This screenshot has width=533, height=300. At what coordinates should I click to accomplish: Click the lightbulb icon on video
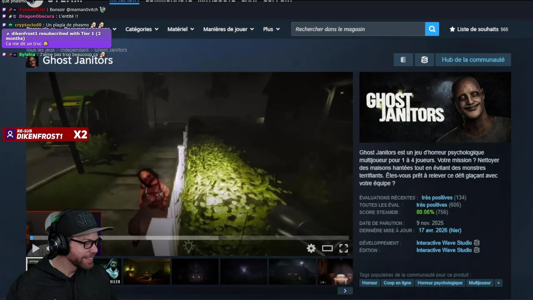pos(189,246)
